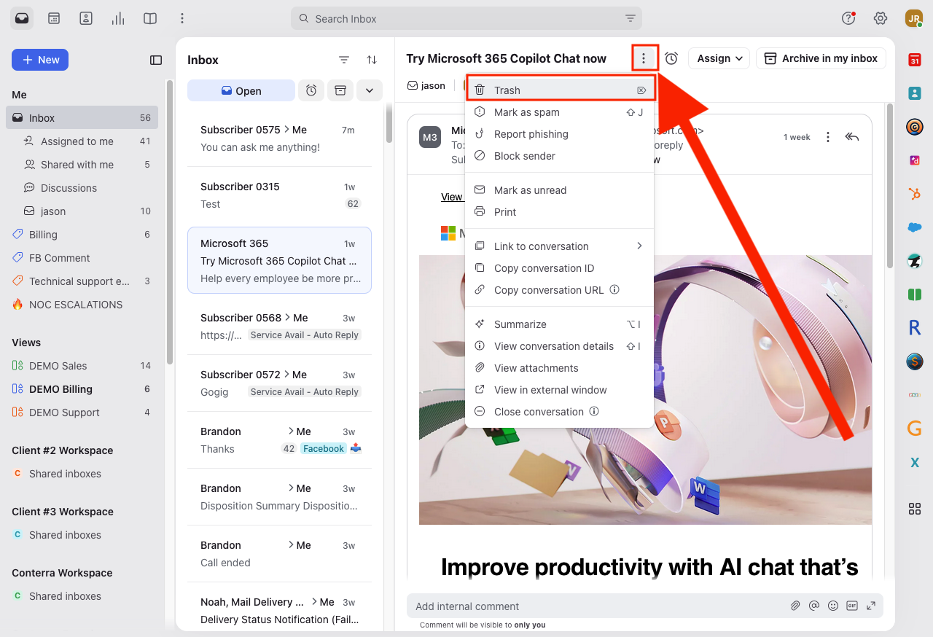Select Copy conversation ID
Screen dimensions: 933x637
560,268
